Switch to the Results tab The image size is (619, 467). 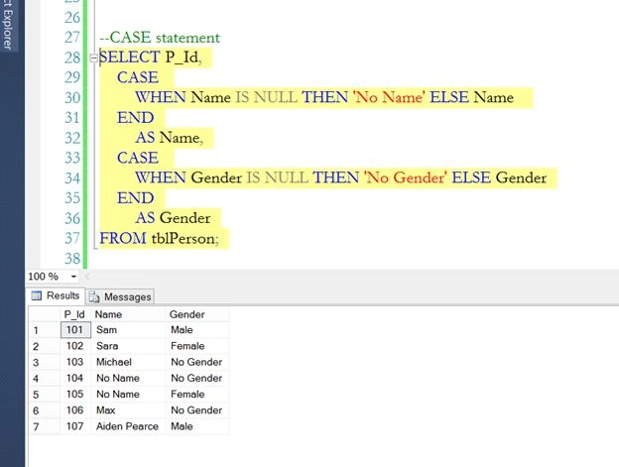click(56, 295)
